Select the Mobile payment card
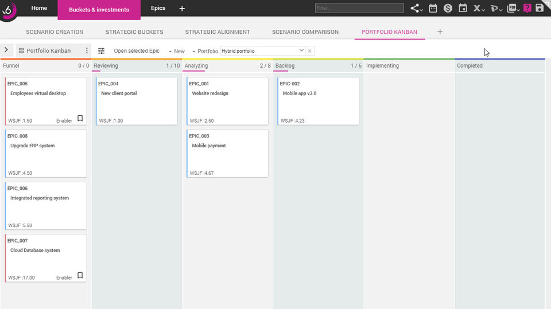The width and height of the screenshot is (551, 309). (227, 154)
